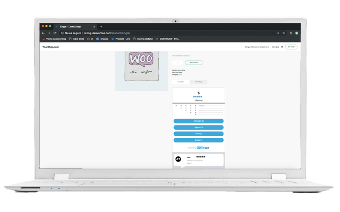Click the site info icon beside 'No es seguro'

pos(62,33)
